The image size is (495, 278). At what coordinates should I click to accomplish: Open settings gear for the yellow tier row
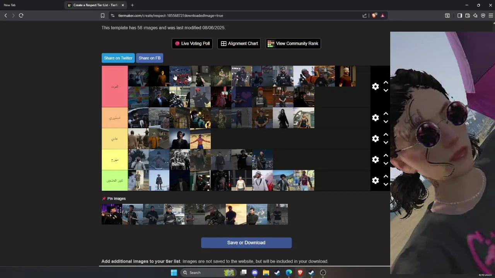[376, 159]
